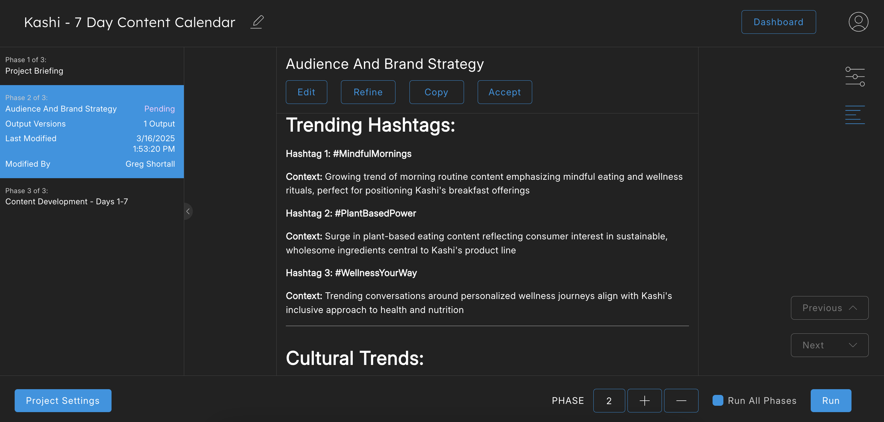The height and width of the screenshot is (422, 884).
Task: Jump to the Previous section
Action: 829,308
